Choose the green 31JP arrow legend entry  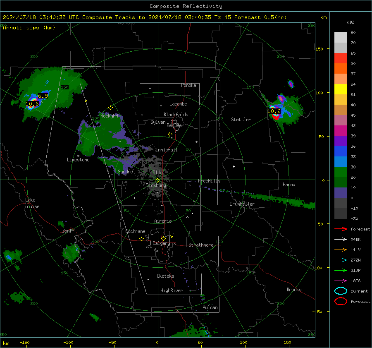tap(341, 270)
